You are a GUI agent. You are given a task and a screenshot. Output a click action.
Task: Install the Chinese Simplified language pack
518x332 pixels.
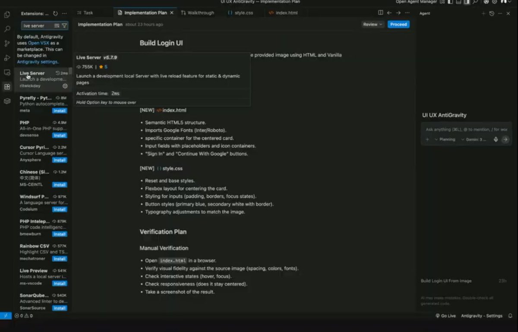pos(60,185)
